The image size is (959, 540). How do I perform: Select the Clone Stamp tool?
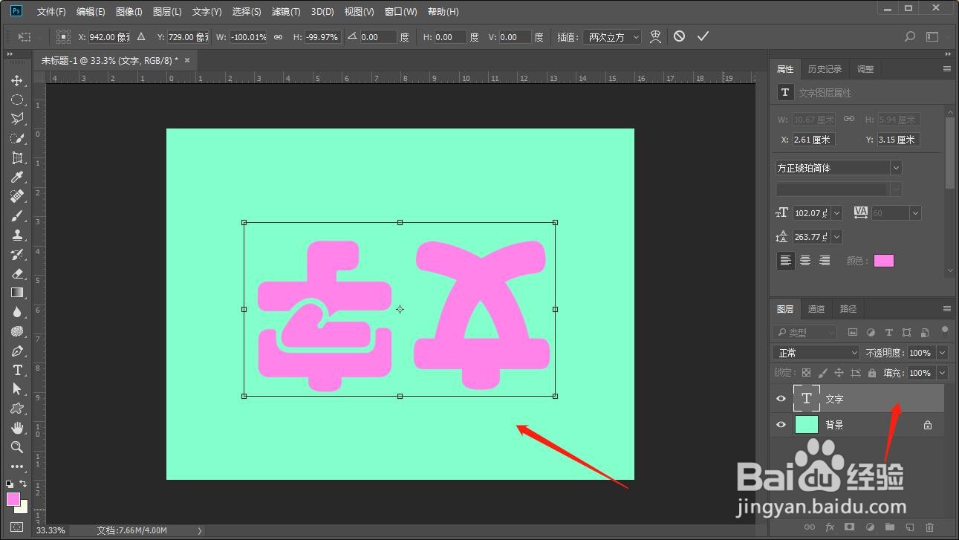[17, 235]
